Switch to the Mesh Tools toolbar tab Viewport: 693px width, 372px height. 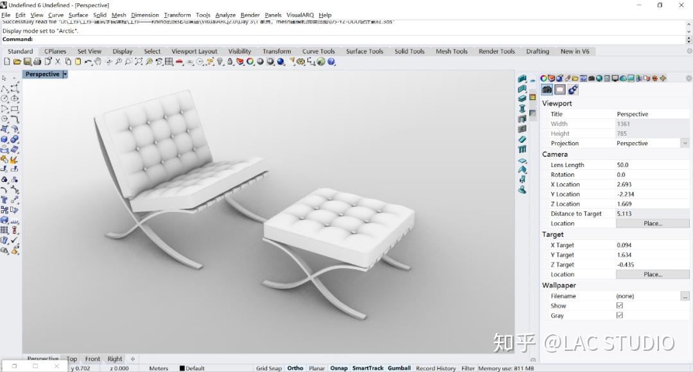(451, 51)
